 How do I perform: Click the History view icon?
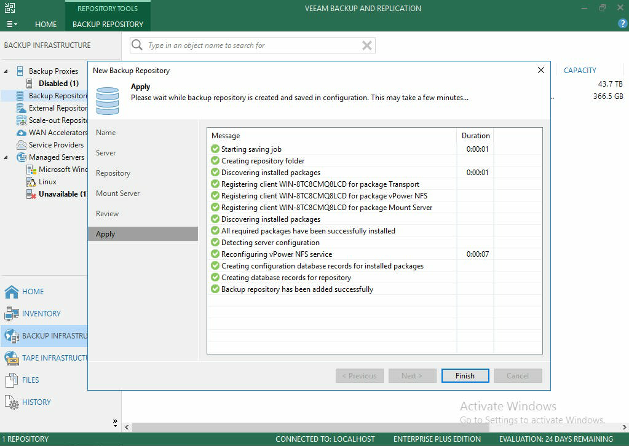pos(11,402)
